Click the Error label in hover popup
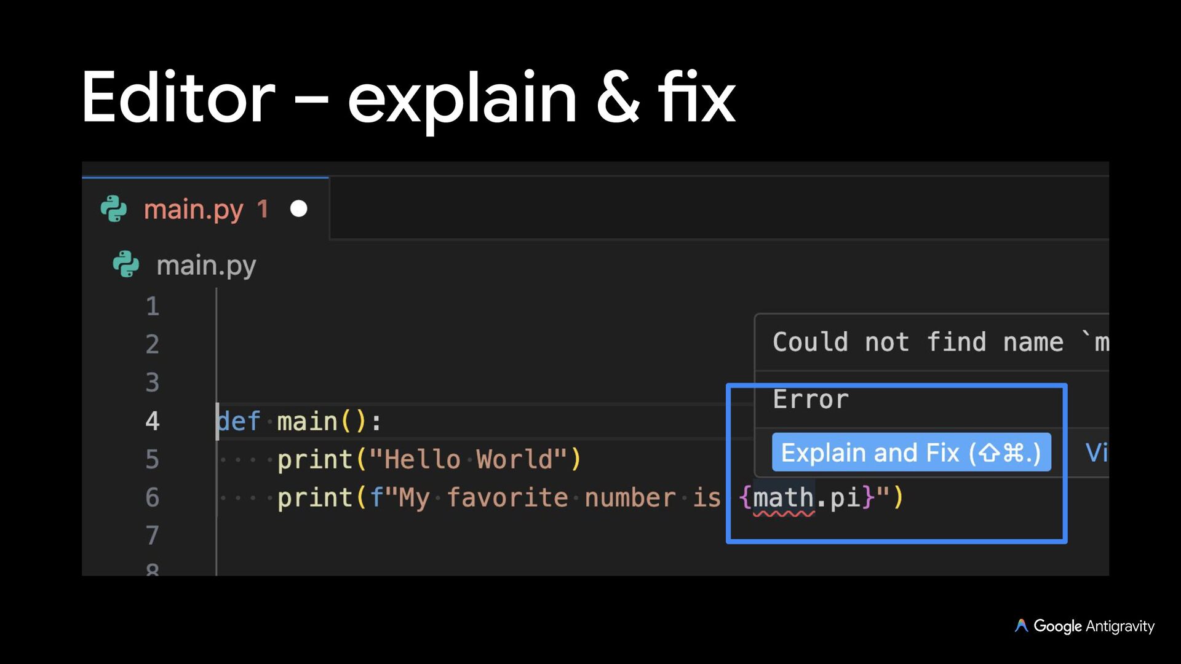1181x664 pixels. point(811,400)
